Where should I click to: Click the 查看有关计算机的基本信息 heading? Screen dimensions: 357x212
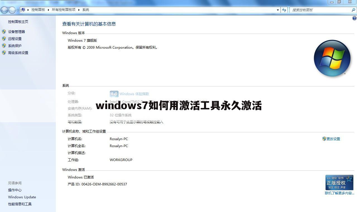click(89, 24)
